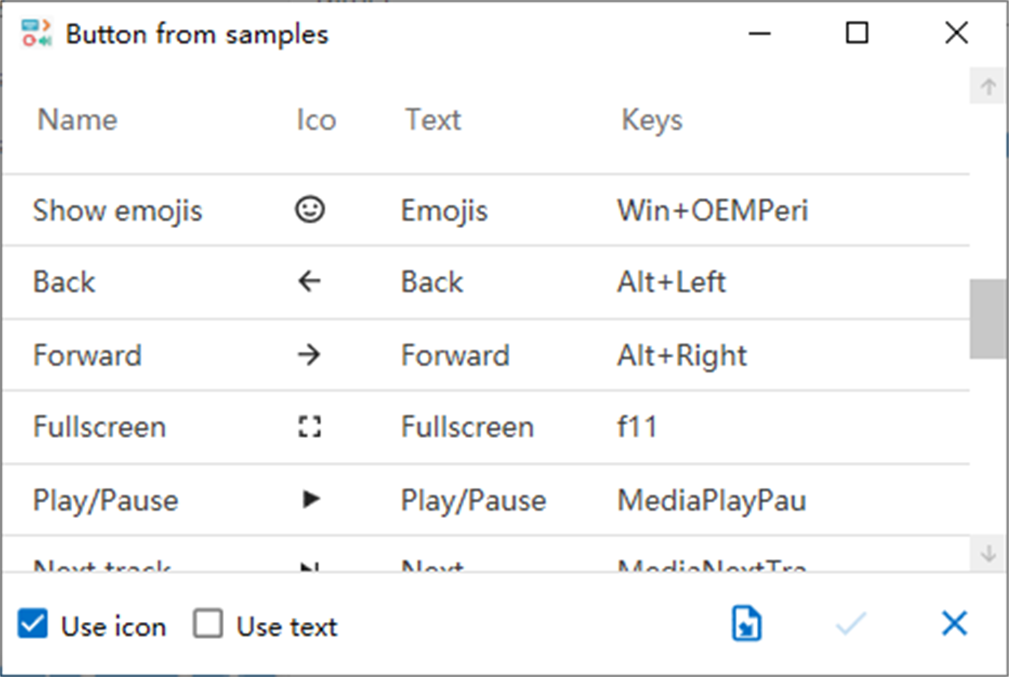Click the Fullscreen brackets icon
Viewport: 1009px width, 677px height.
(x=309, y=428)
